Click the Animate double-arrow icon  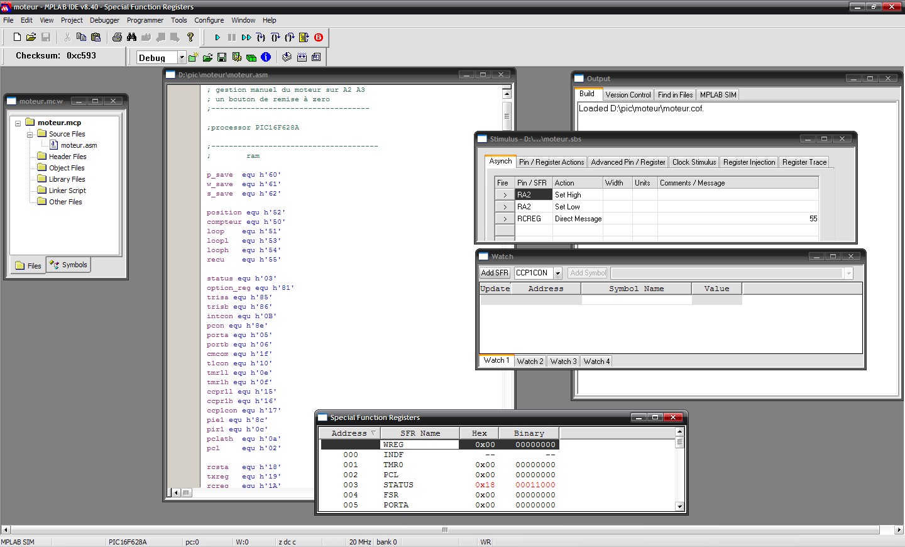pos(246,38)
